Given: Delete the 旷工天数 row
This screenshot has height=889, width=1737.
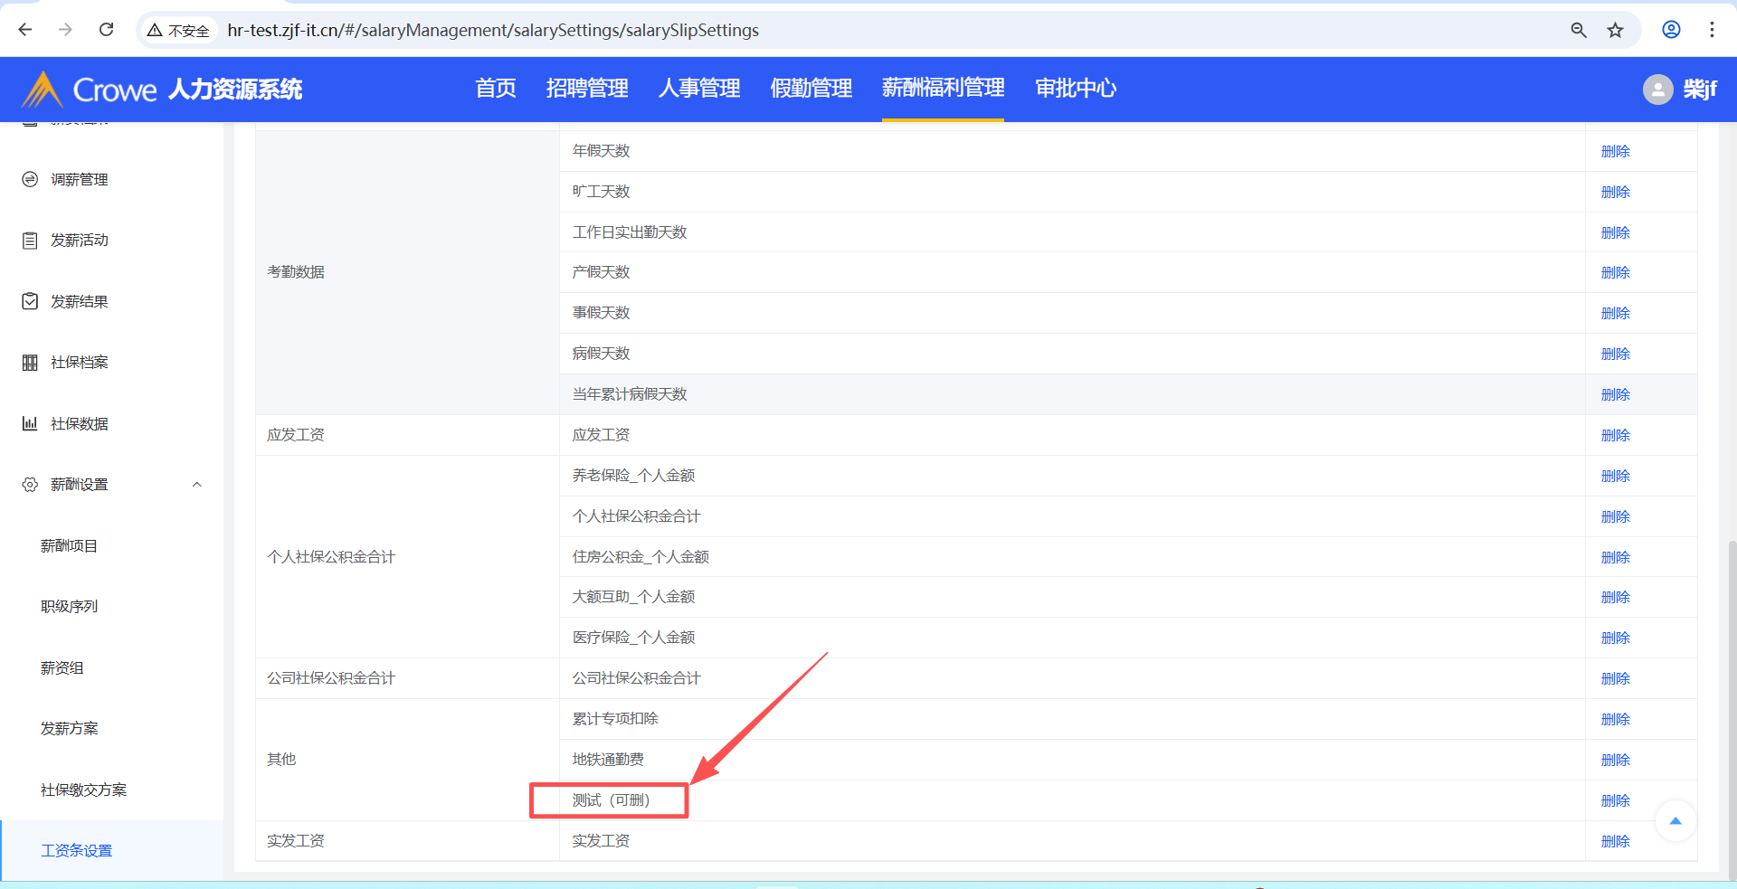Looking at the screenshot, I should (1615, 192).
